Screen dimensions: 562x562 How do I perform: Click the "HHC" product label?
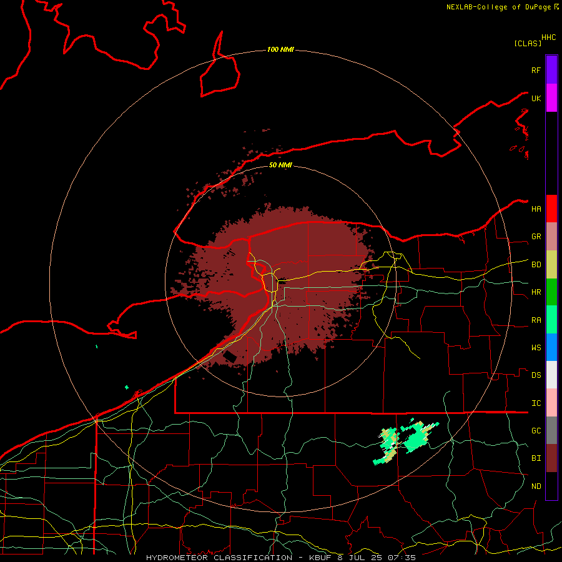click(x=549, y=37)
